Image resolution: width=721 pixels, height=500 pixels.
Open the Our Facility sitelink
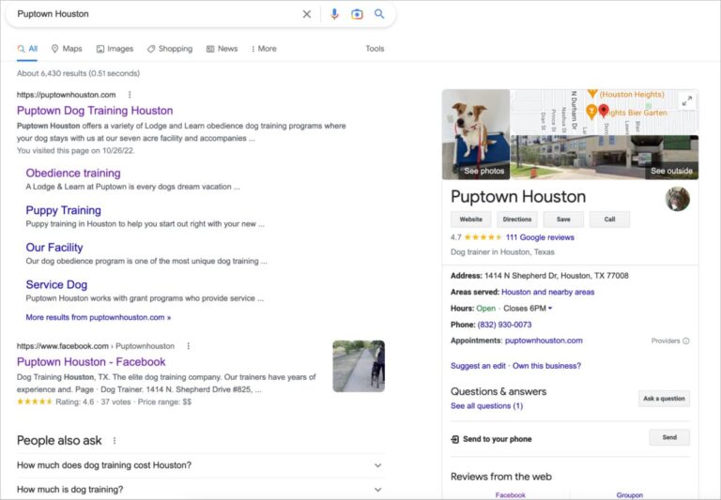(54, 248)
